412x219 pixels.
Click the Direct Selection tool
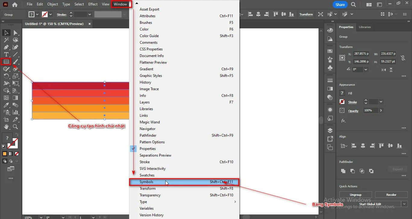[x=16, y=33]
